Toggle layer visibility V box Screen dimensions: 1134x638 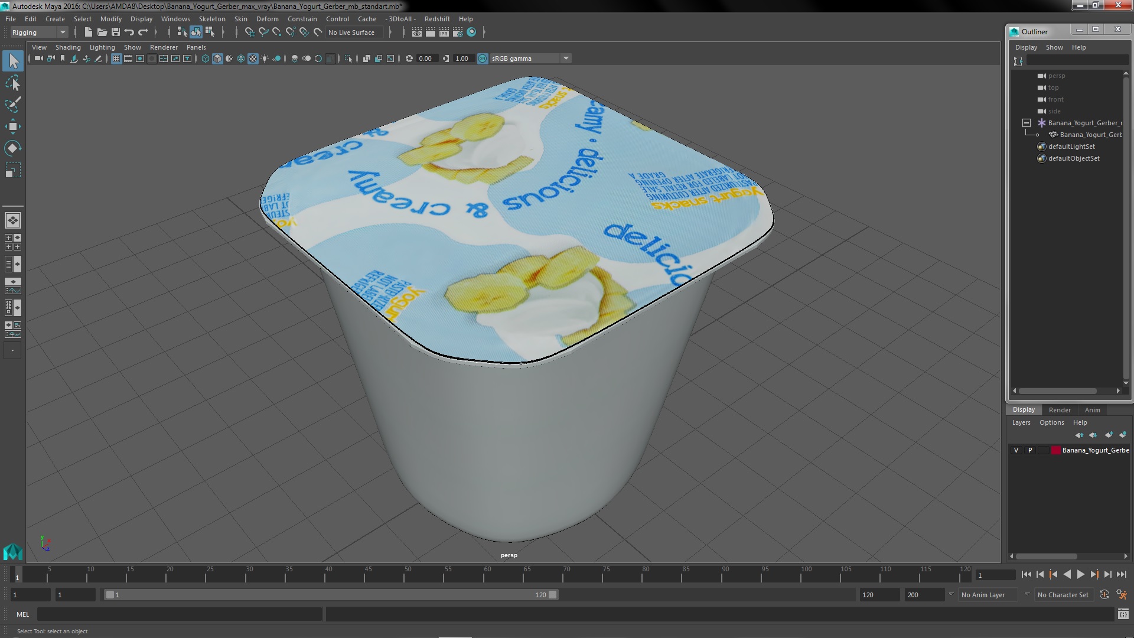point(1016,450)
